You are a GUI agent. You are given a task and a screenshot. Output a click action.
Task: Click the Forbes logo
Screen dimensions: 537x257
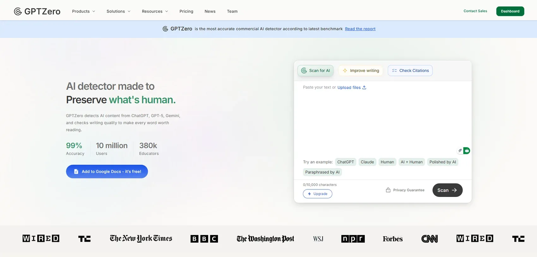click(393, 239)
